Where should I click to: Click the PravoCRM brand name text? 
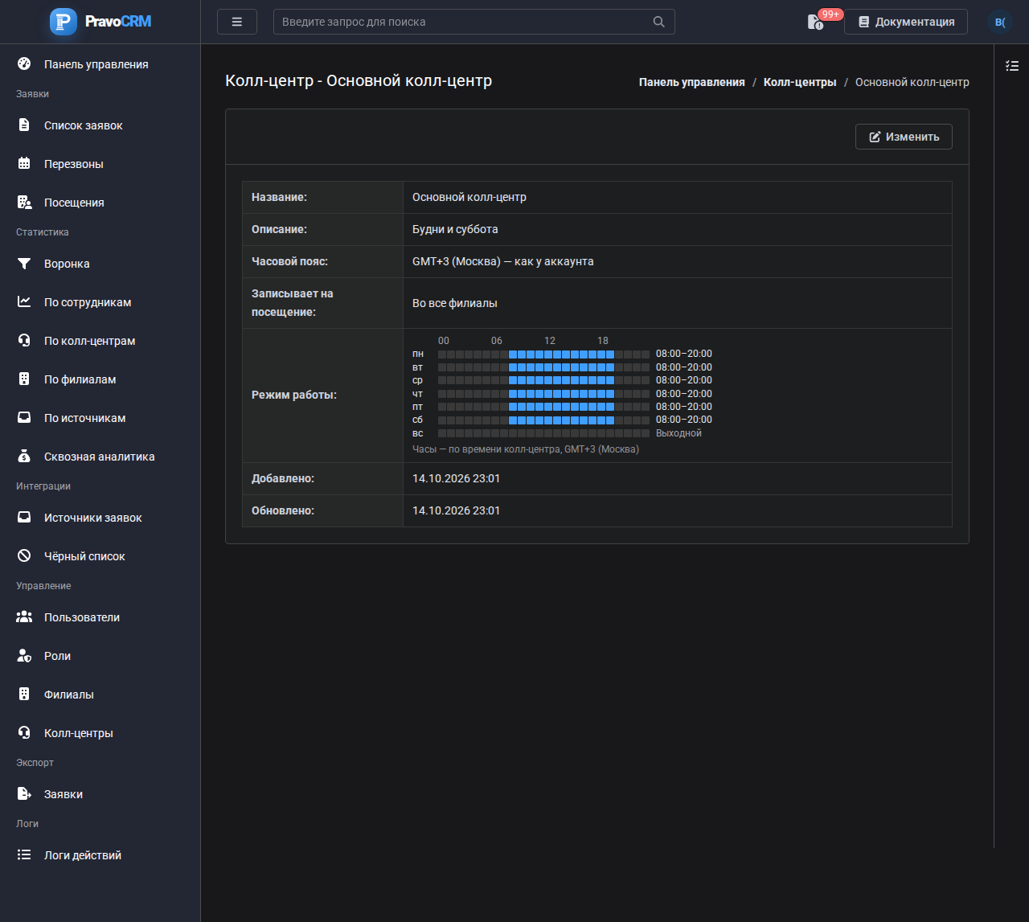[x=118, y=22]
